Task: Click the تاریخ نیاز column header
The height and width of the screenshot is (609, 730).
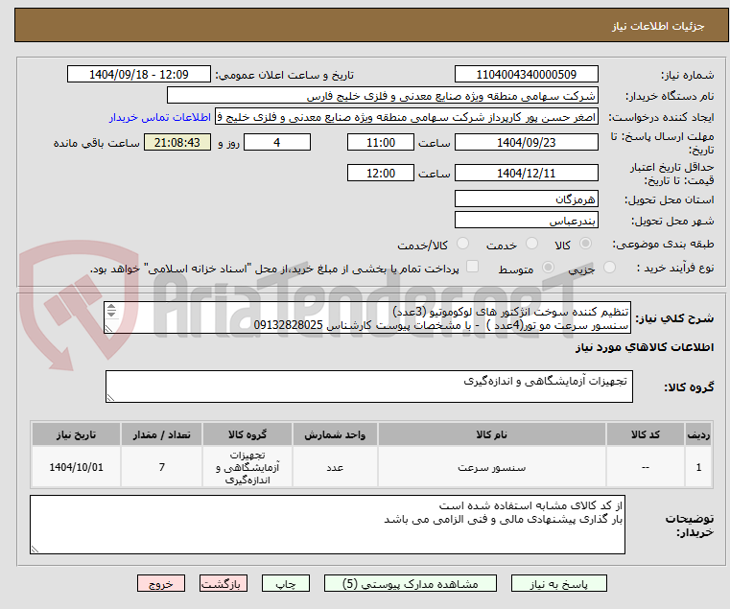Action: [x=77, y=434]
